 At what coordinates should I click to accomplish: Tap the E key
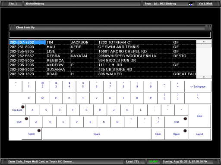point(56,98)
